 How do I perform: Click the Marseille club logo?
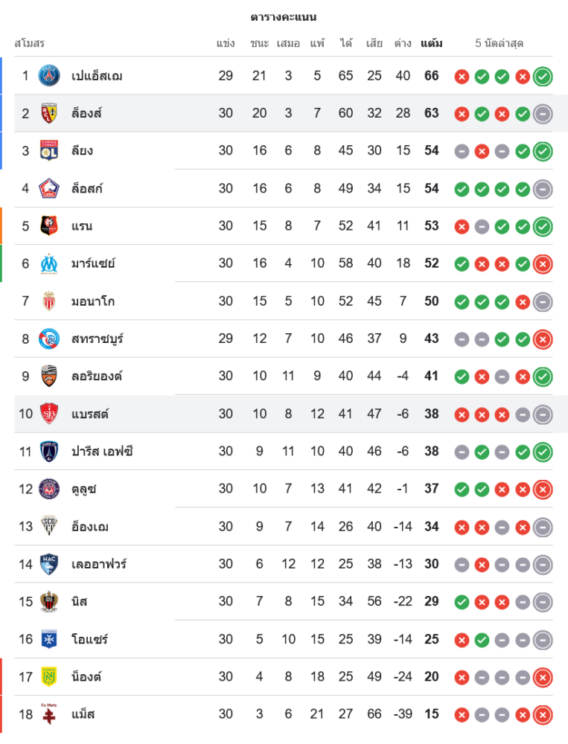click(x=49, y=263)
